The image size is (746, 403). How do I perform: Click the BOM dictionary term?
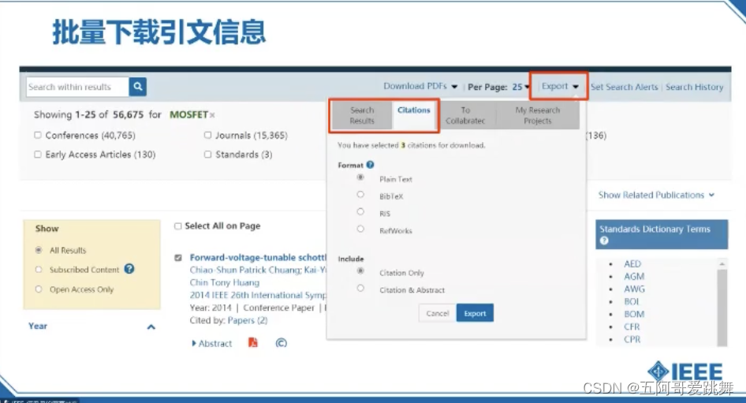coord(634,314)
